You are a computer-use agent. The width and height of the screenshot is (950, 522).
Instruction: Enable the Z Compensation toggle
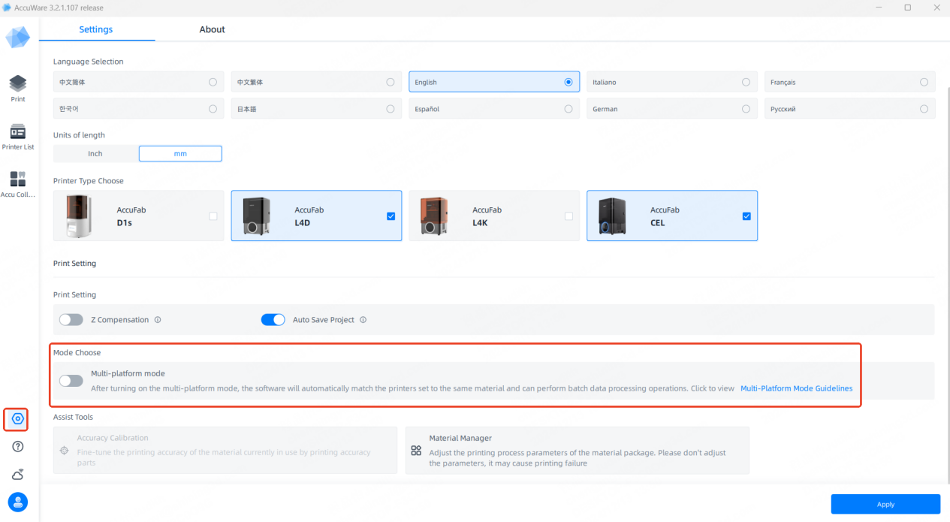pyautogui.click(x=71, y=320)
